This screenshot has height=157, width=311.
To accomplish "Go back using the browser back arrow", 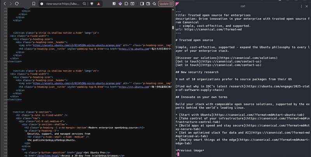I will click(x=5, y=3).
